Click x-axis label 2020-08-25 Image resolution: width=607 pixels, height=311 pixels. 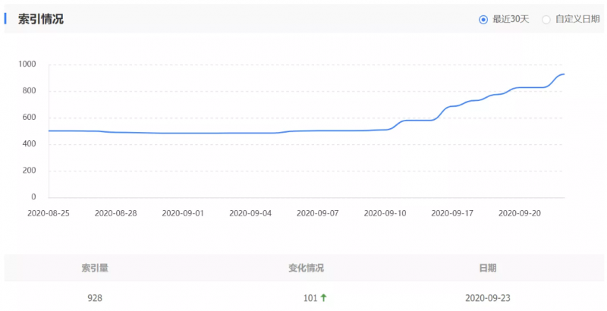pos(49,213)
